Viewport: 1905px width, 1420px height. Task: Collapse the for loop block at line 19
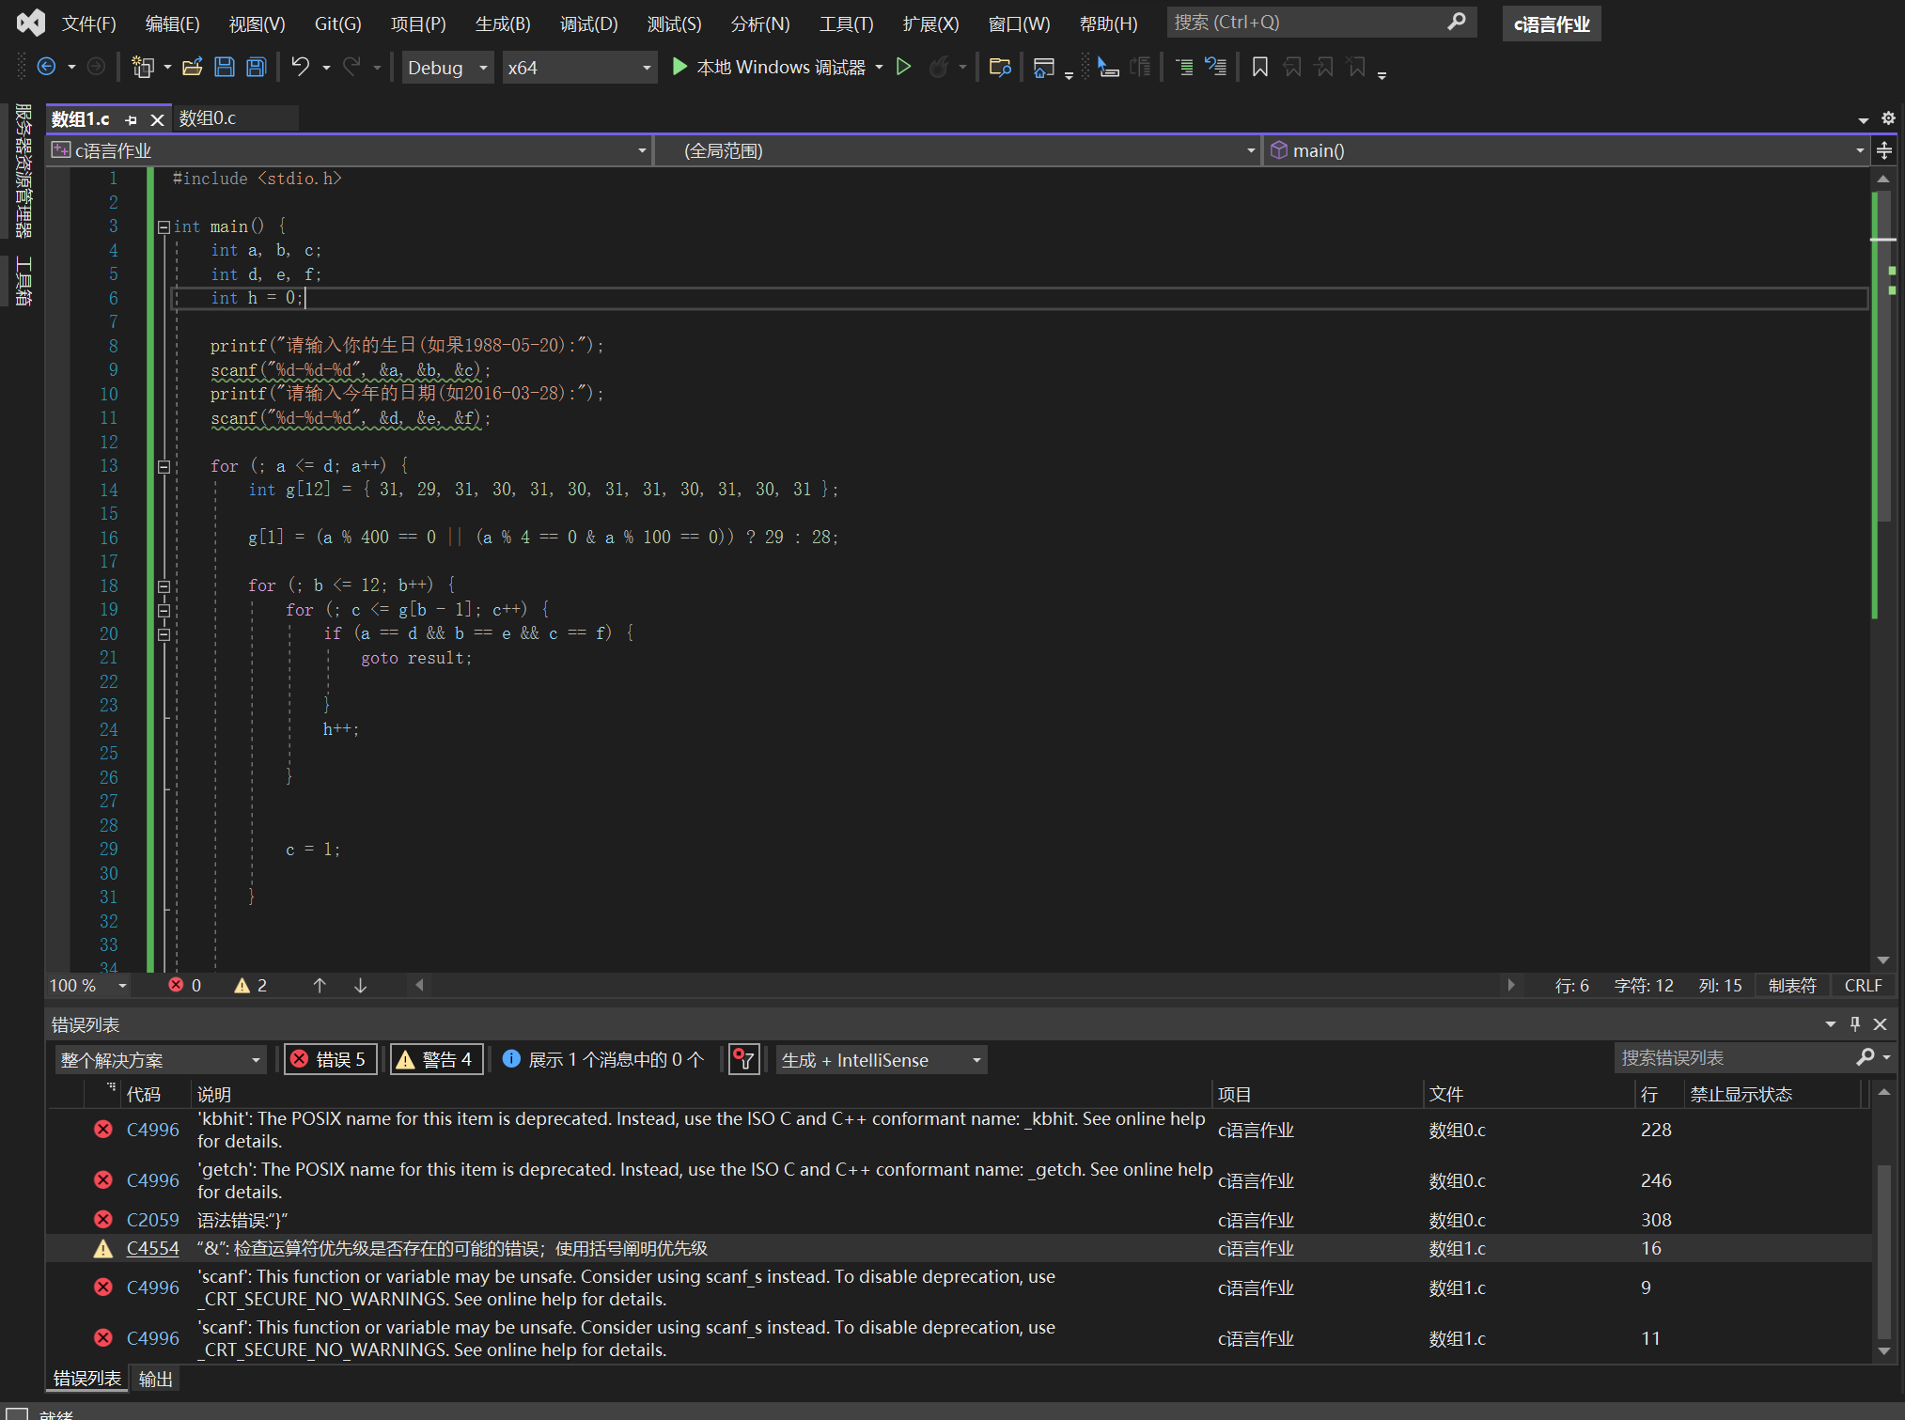(164, 610)
